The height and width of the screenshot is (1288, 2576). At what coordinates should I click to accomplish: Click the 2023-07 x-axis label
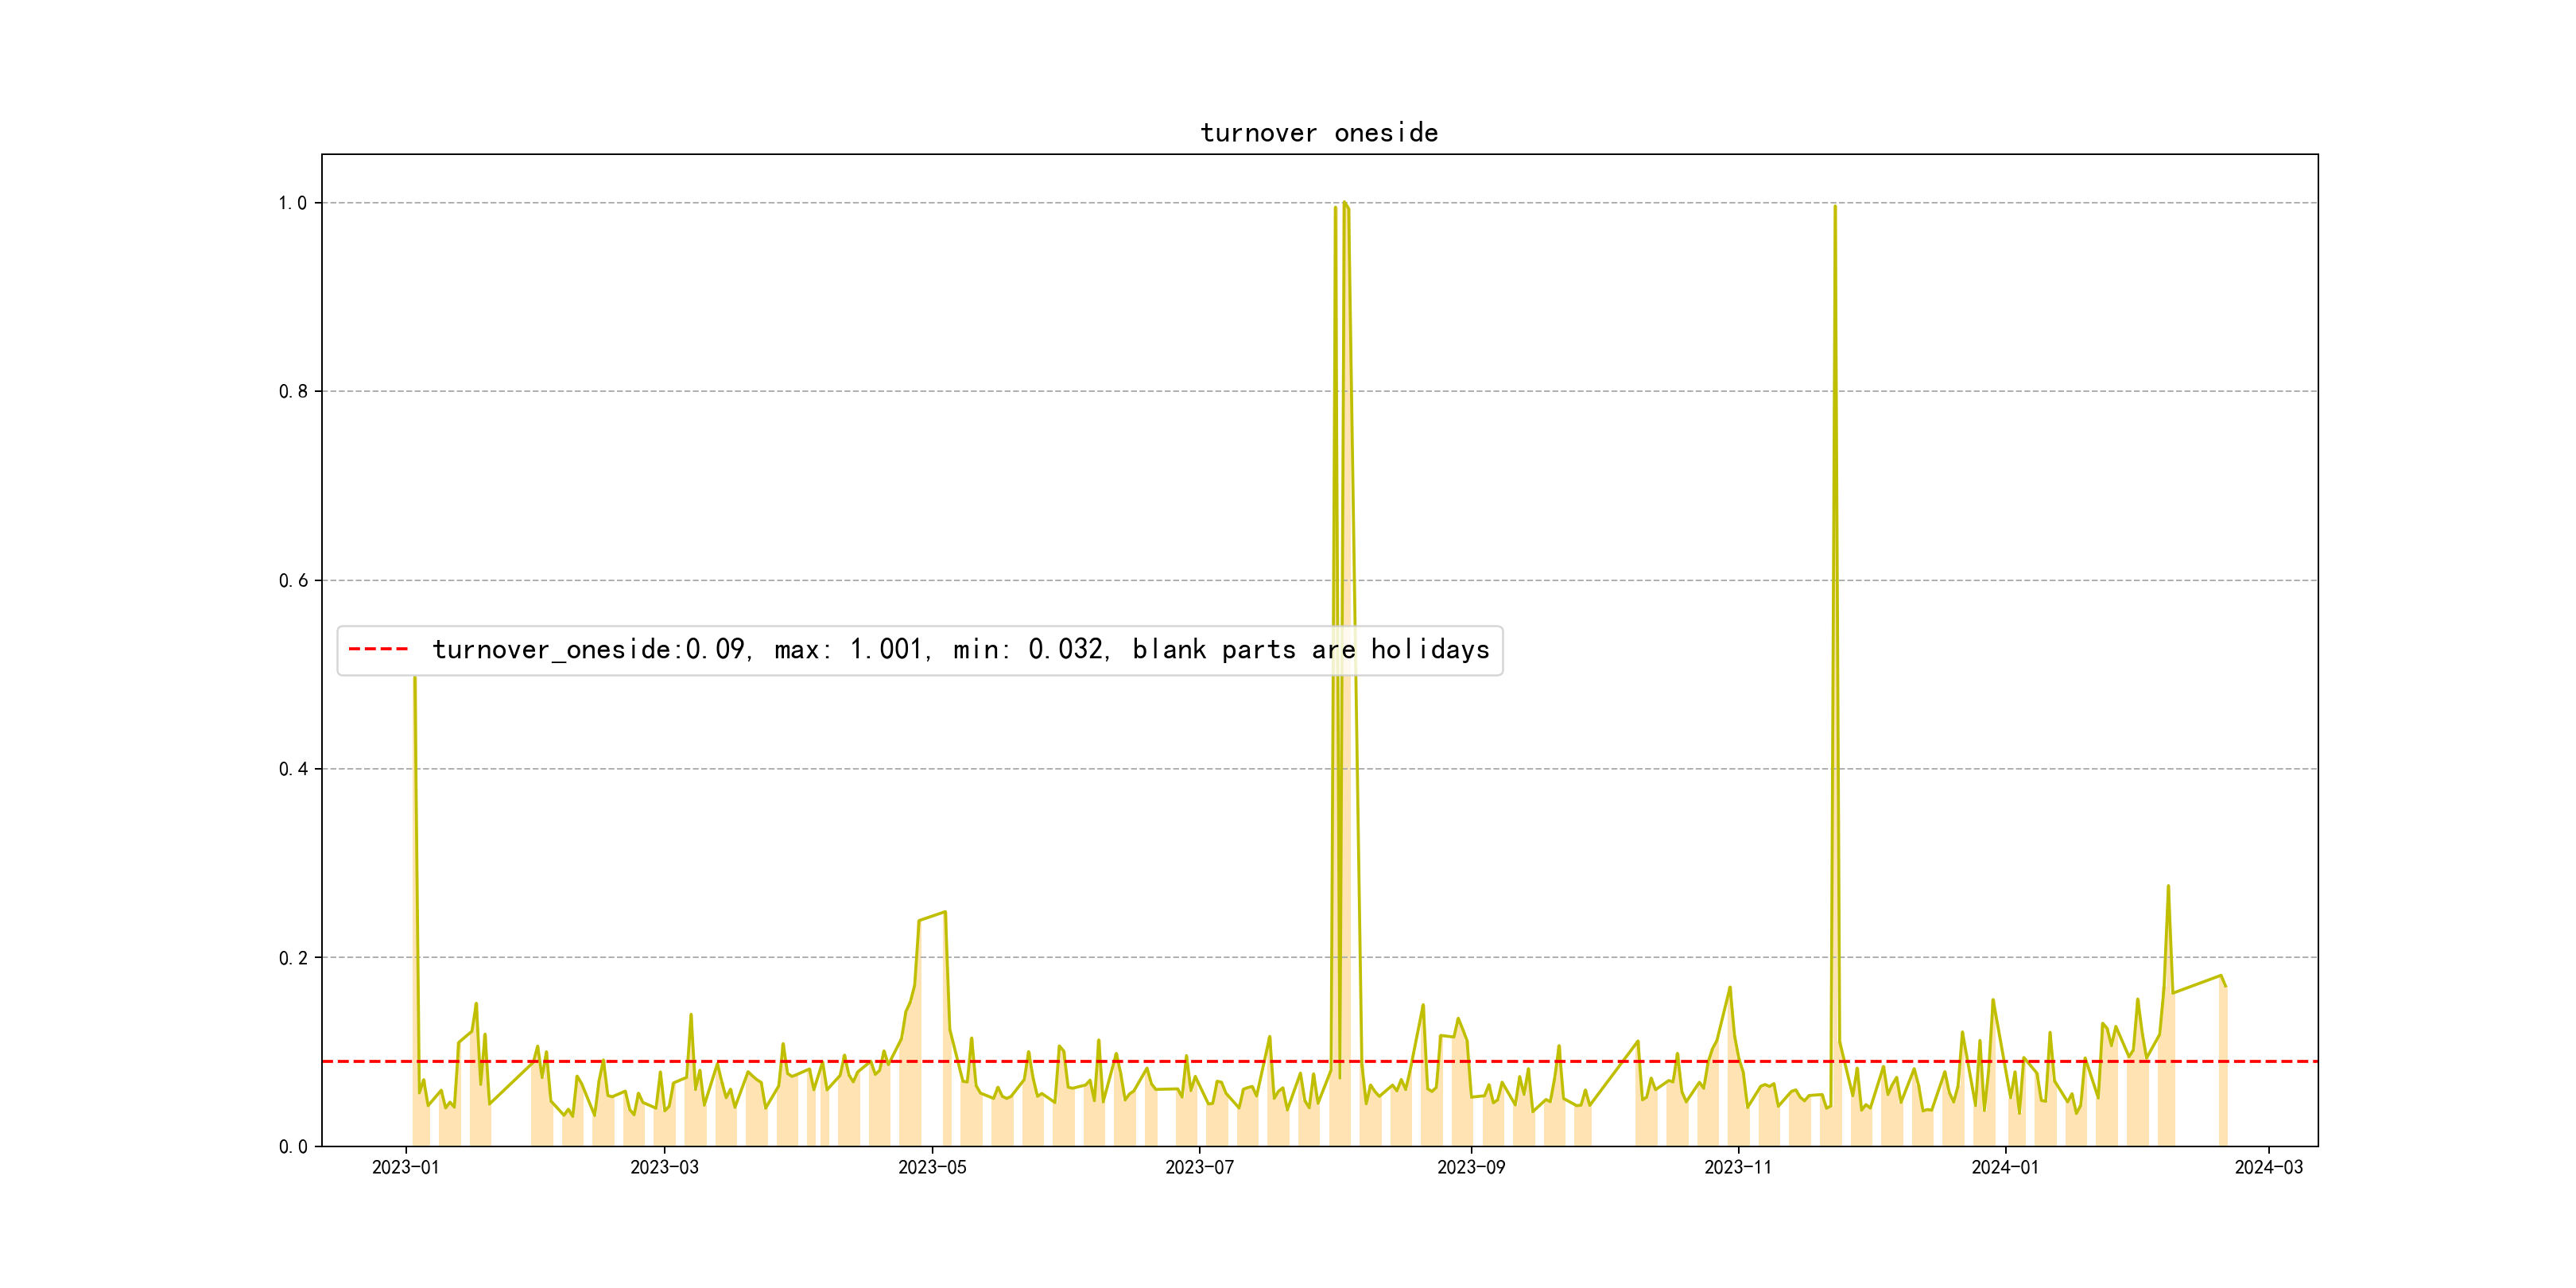pos(1199,1167)
